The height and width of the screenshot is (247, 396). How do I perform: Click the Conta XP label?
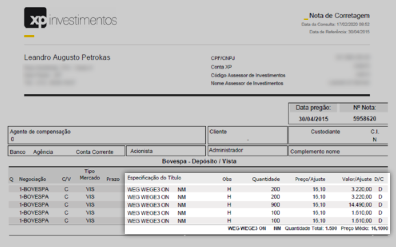221,67
